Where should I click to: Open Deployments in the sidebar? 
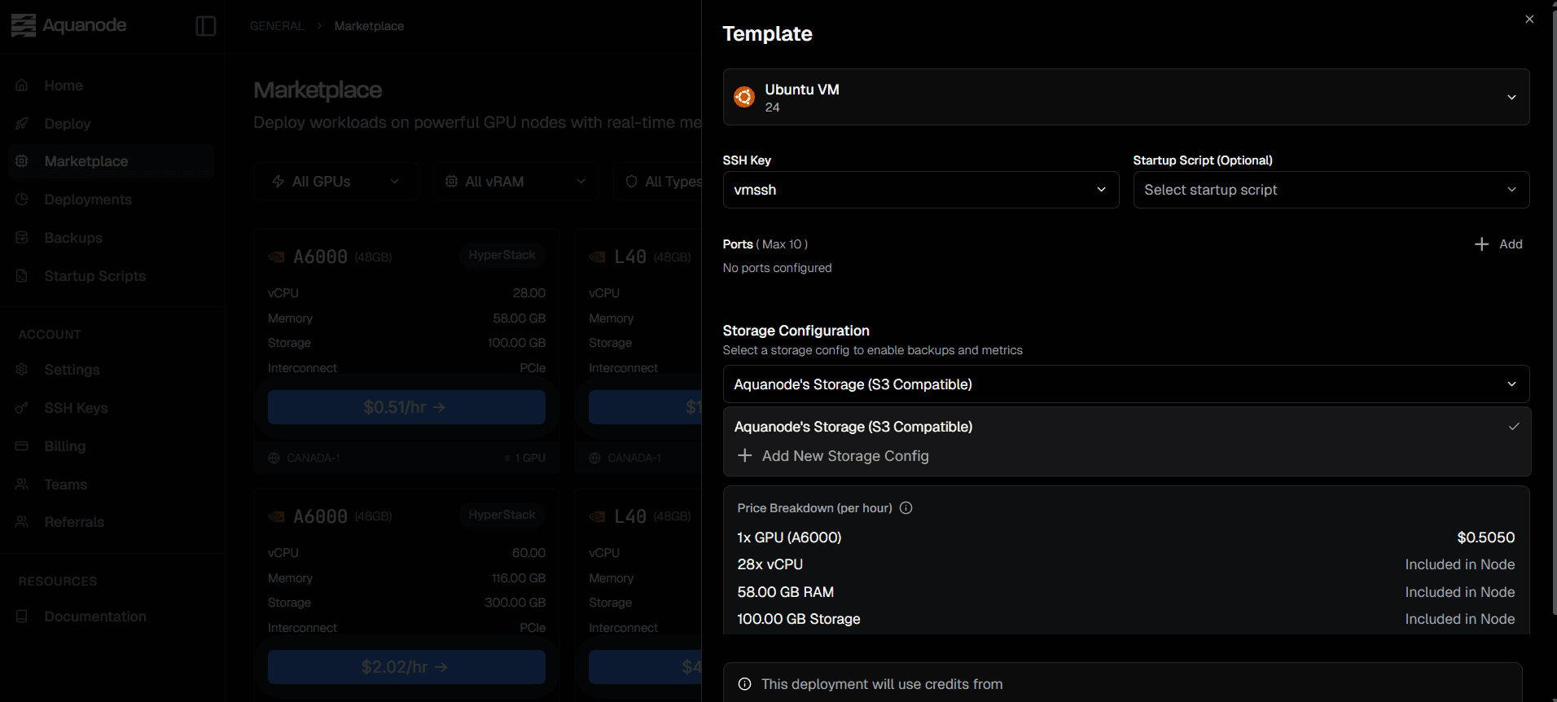pyautogui.click(x=88, y=200)
